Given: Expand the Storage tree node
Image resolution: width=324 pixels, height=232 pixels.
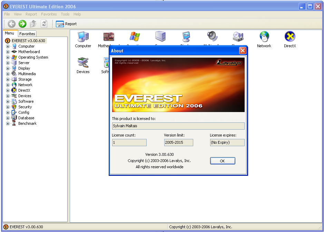Looking at the screenshot, I should tap(8, 79).
